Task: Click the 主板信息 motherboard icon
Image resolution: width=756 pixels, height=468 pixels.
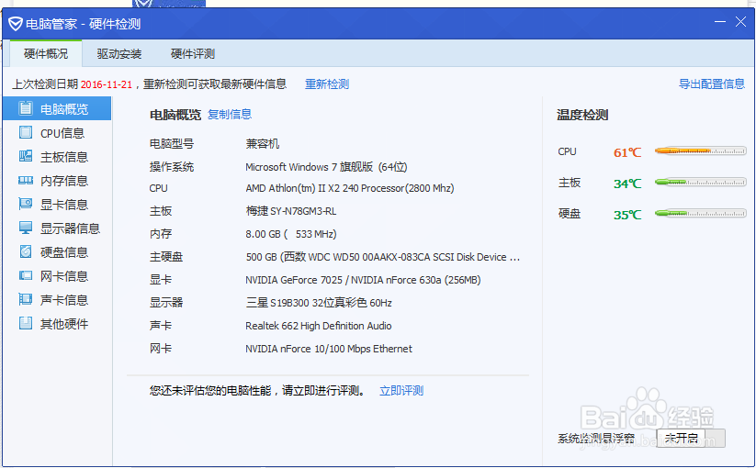Action: coord(26,156)
